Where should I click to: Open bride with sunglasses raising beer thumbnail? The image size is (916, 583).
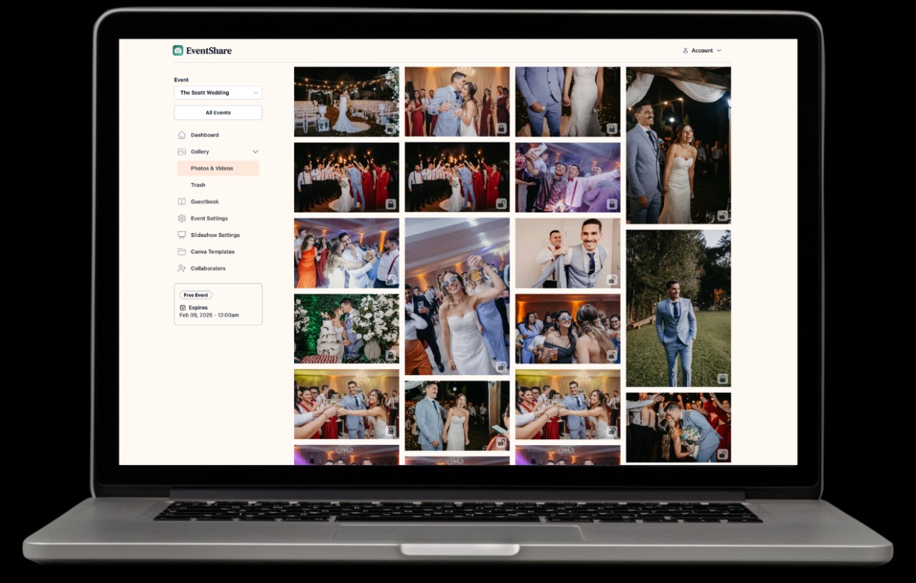tap(457, 296)
